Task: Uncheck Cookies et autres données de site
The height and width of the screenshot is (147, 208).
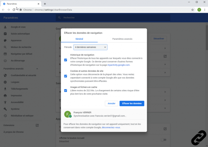Action: [66, 76]
